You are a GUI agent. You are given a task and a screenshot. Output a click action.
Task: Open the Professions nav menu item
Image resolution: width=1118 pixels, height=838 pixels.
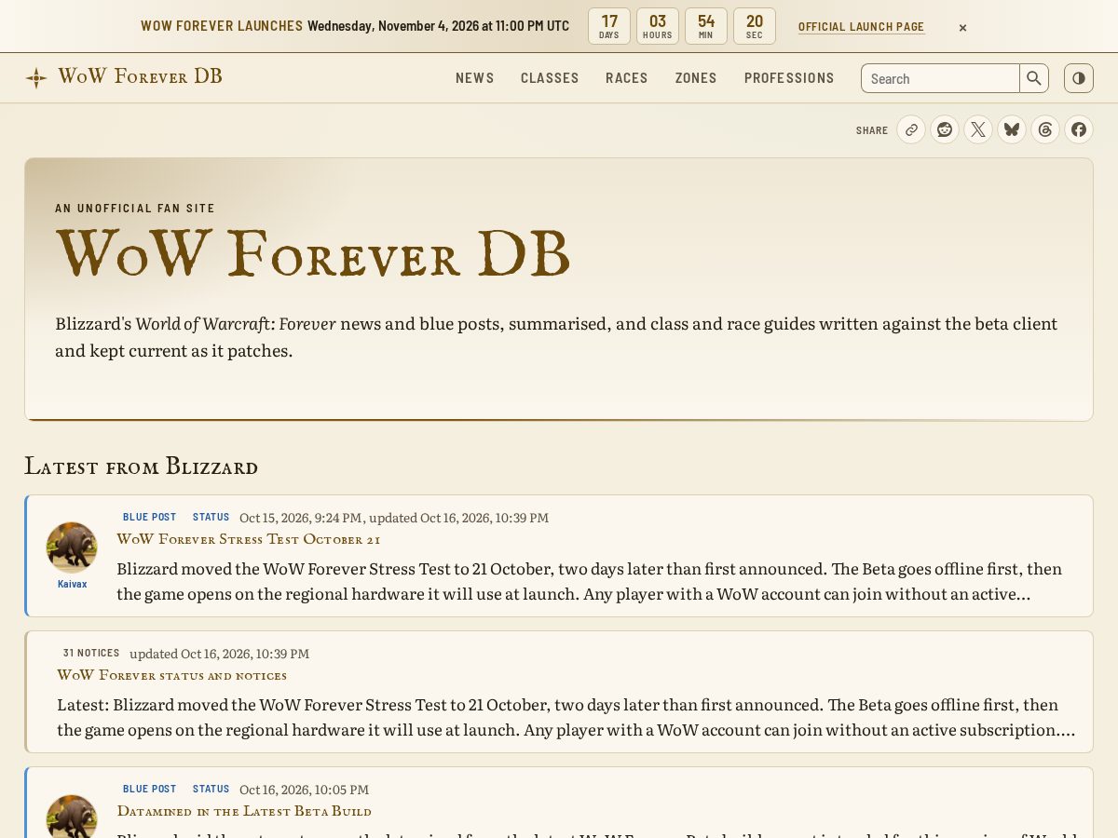[789, 78]
